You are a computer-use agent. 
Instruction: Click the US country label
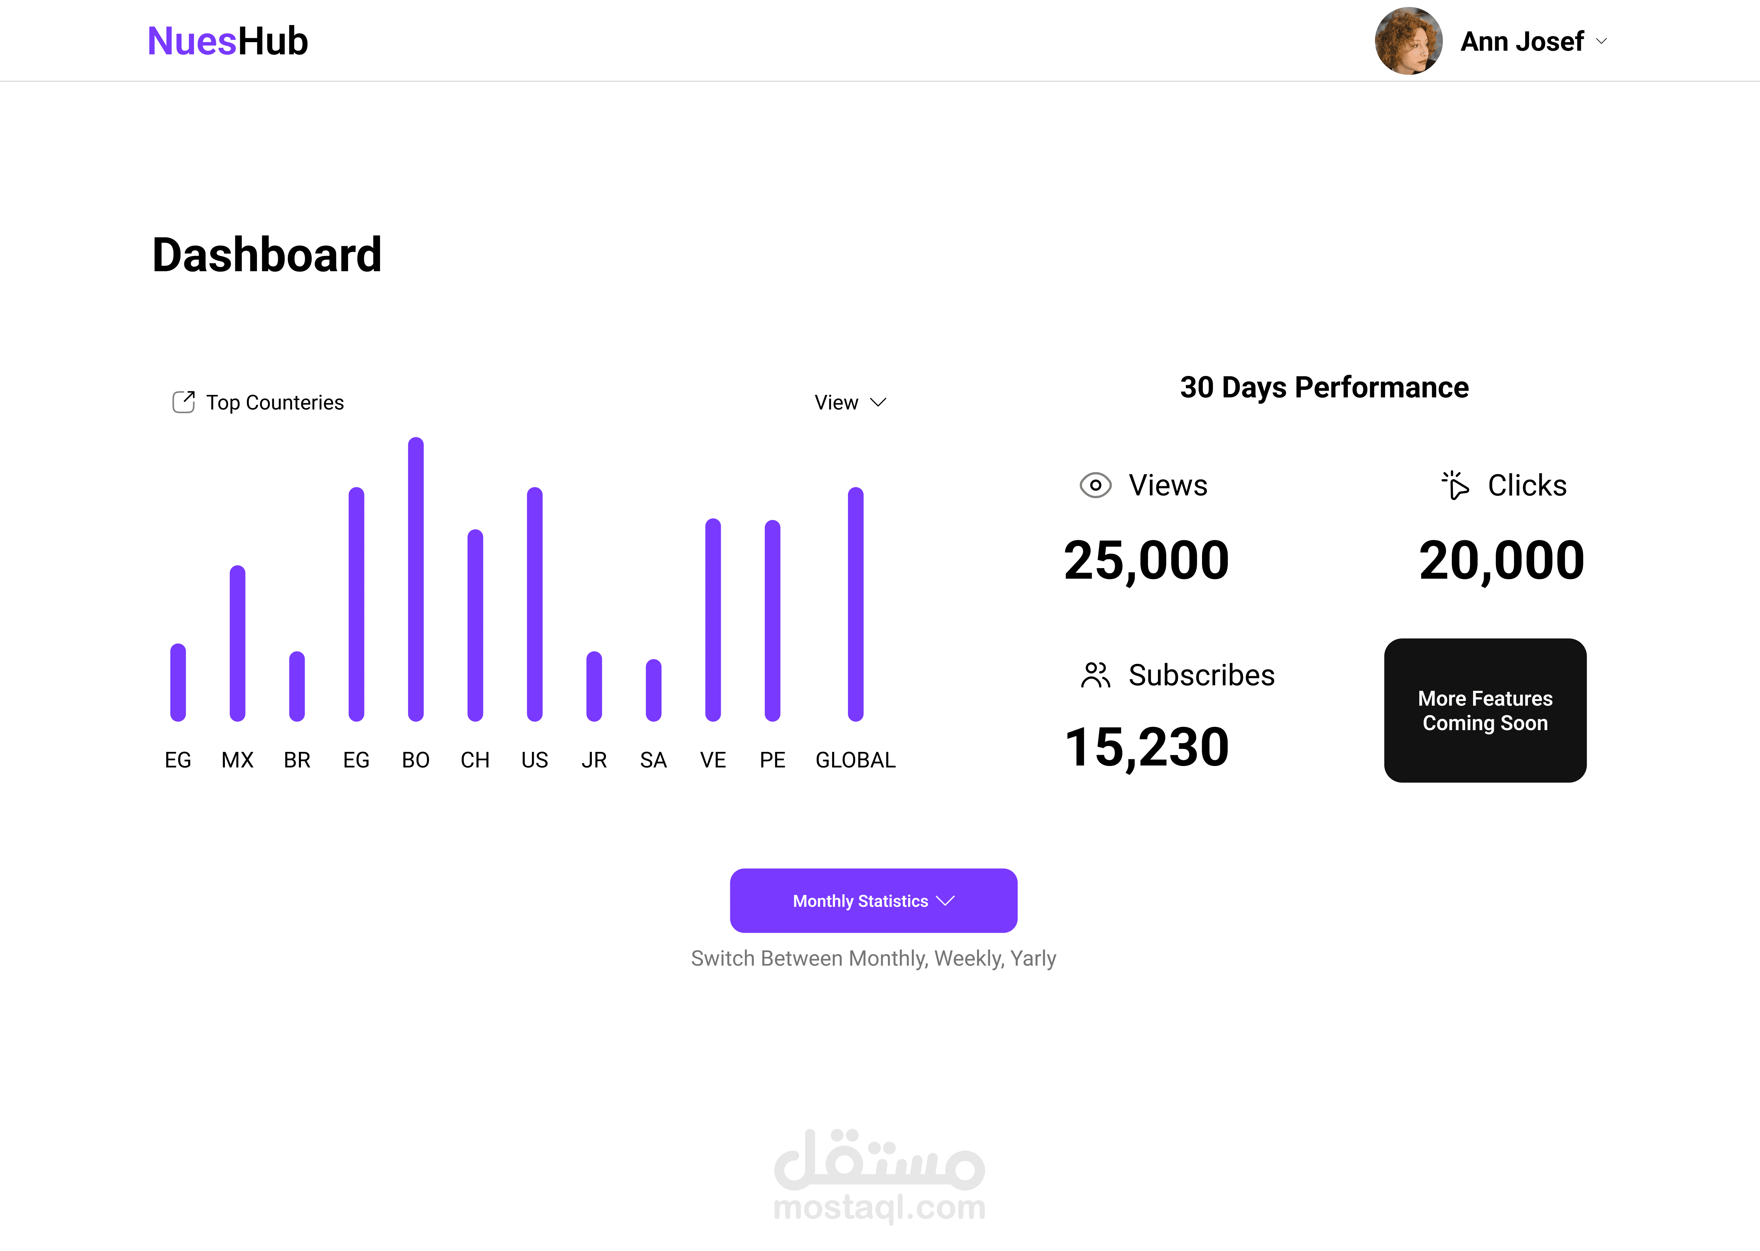pos(534,760)
